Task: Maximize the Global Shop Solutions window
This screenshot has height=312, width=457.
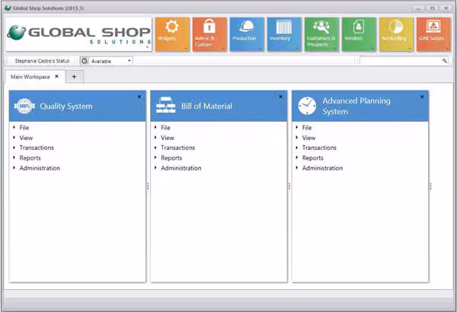Action: point(433,8)
